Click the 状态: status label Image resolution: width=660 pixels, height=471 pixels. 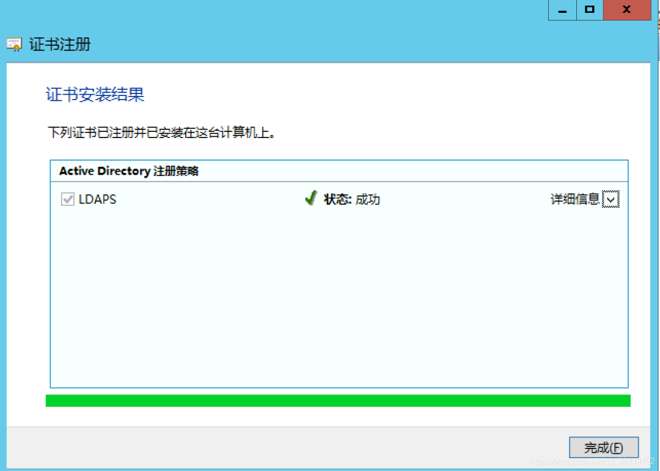[338, 199]
